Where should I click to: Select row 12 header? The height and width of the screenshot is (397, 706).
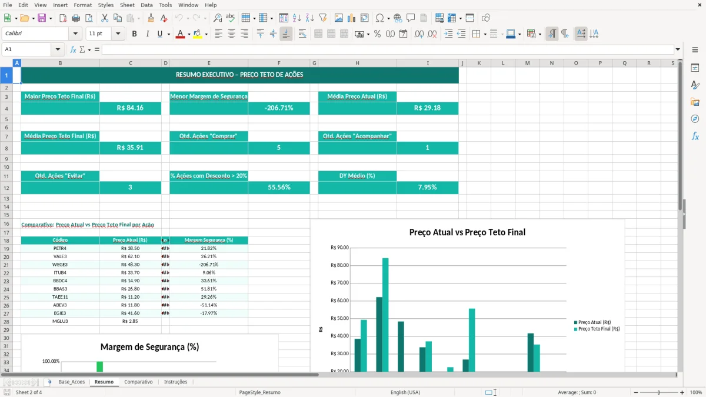(x=6, y=188)
